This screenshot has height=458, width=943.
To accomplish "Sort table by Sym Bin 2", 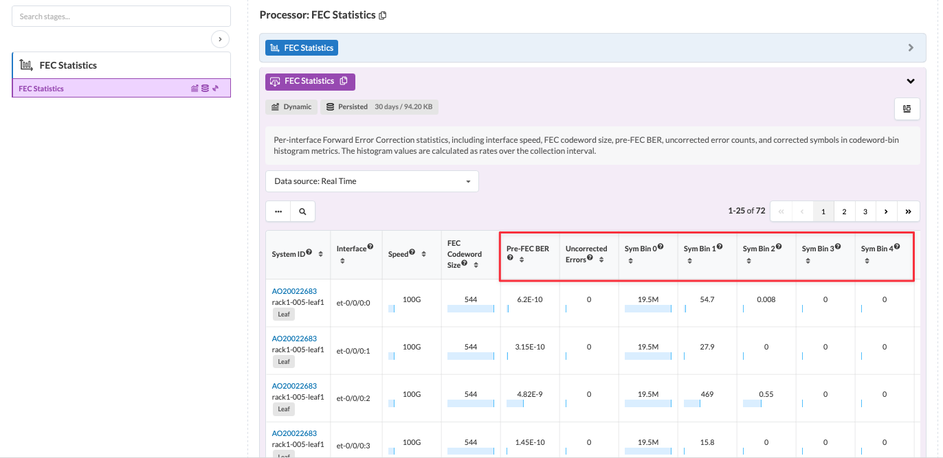I will click(x=748, y=260).
